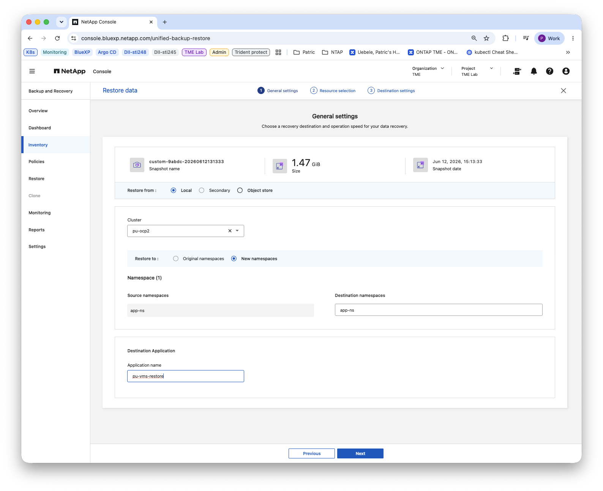The image size is (603, 491).
Task: Reload the page
Action: point(57,38)
